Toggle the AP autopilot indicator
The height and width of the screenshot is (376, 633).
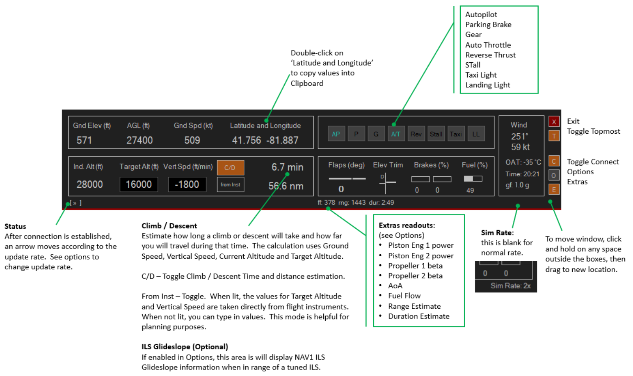click(x=336, y=134)
